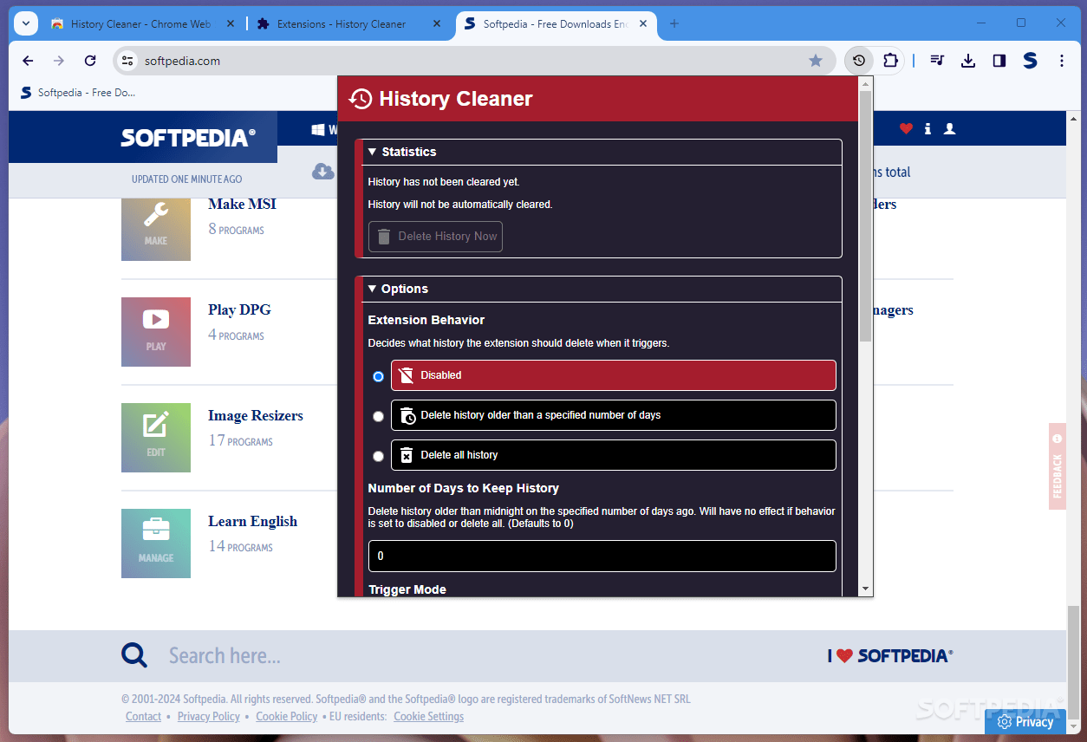Screen dimensions: 1087x742
Task: Select Delete all history behavior
Action: pyautogui.click(x=378, y=456)
